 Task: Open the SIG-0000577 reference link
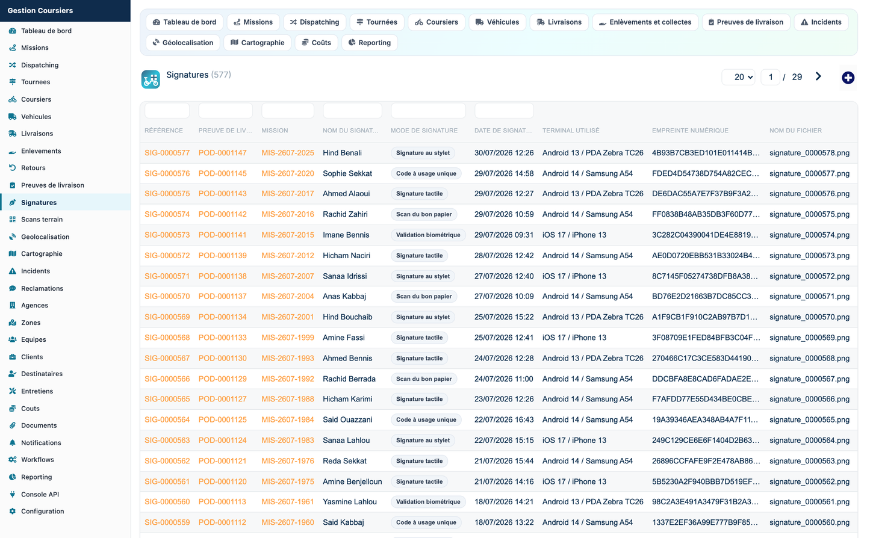pos(167,153)
